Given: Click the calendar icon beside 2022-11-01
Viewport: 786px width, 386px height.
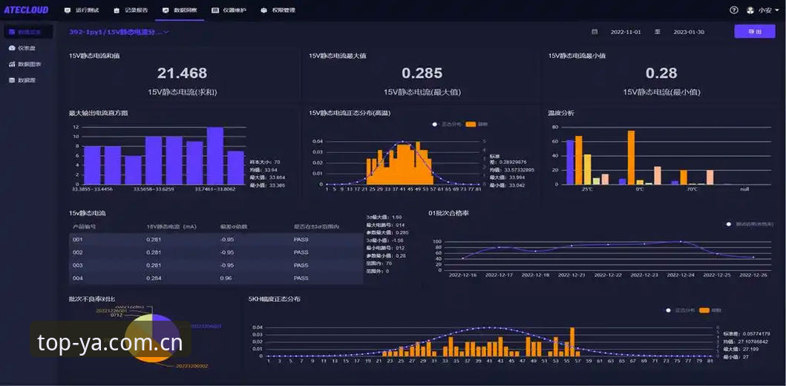Looking at the screenshot, I should click(x=595, y=32).
